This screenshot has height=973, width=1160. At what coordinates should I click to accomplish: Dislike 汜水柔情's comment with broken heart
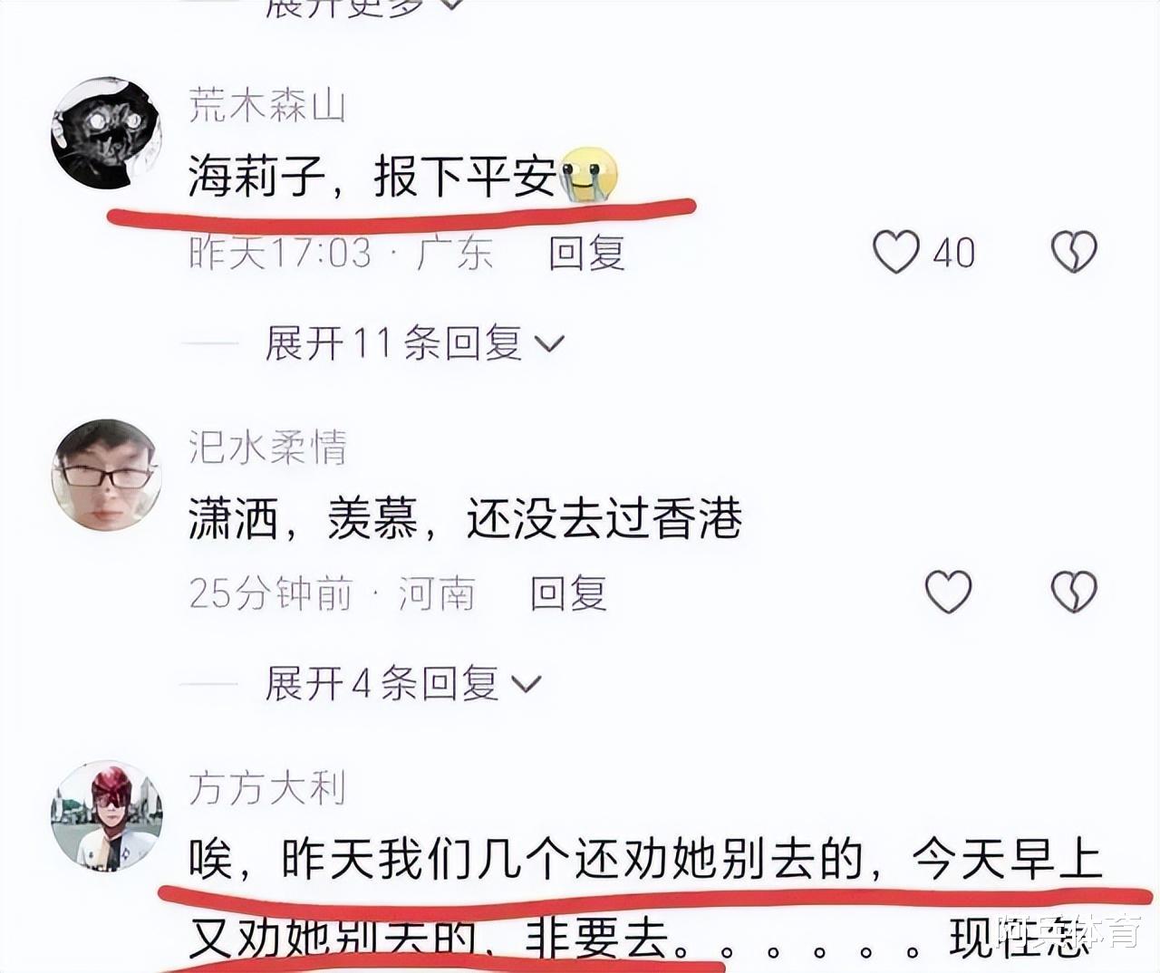[1074, 592]
